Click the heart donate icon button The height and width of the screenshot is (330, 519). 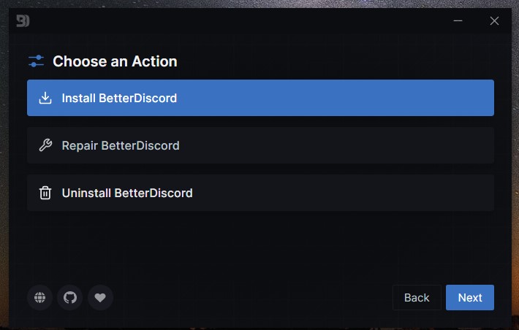pyautogui.click(x=100, y=298)
